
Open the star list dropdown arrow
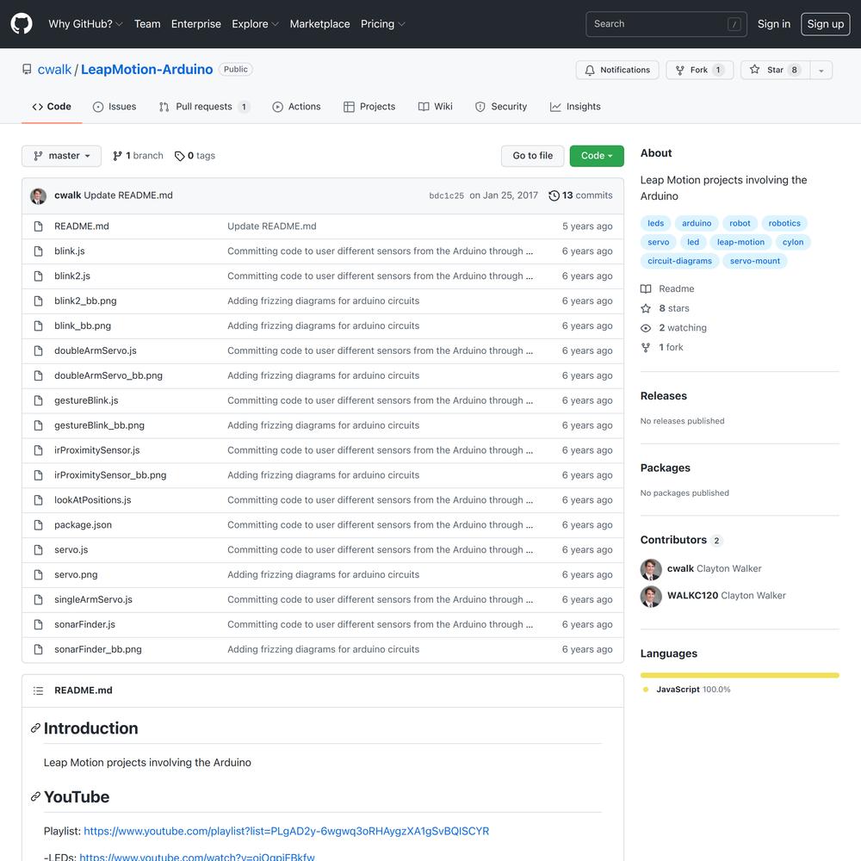pos(821,71)
